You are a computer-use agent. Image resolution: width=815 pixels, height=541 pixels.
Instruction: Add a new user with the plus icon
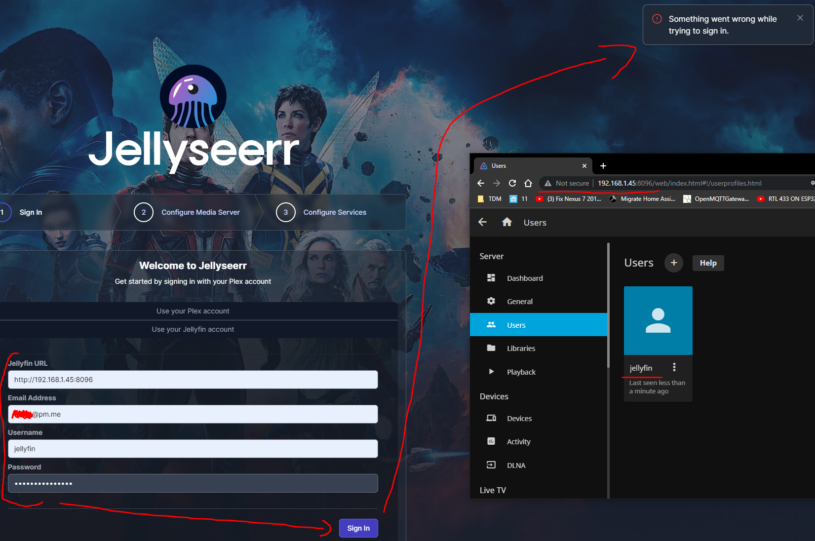coord(673,263)
